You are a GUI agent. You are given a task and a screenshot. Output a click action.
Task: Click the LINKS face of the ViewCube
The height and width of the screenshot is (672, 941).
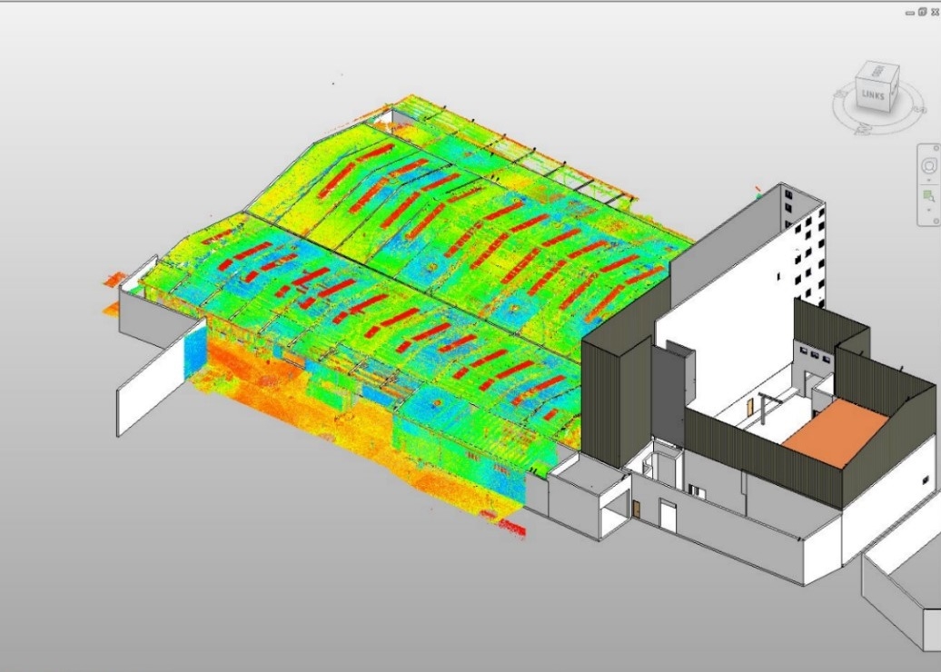[872, 94]
